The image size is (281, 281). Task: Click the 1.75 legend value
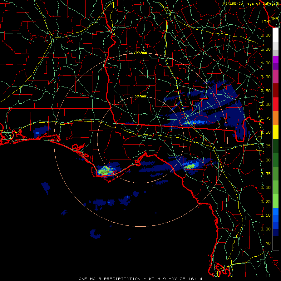tap(266, 118)
